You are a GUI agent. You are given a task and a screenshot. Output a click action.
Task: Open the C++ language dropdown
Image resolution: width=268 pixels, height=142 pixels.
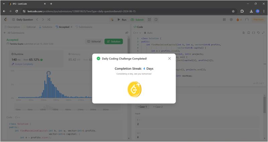pyautogui.click(x=137, y=33)
